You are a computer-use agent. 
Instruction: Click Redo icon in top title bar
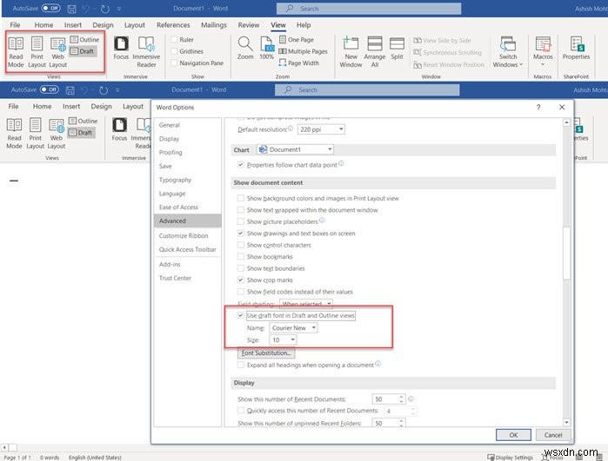pos(105,9)
